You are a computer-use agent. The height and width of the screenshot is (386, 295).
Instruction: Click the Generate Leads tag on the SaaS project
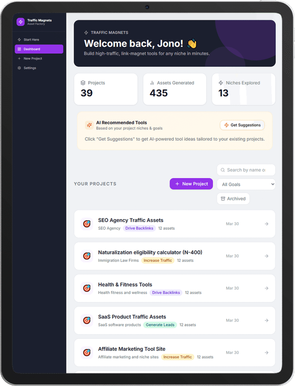[x=160, y=325]
